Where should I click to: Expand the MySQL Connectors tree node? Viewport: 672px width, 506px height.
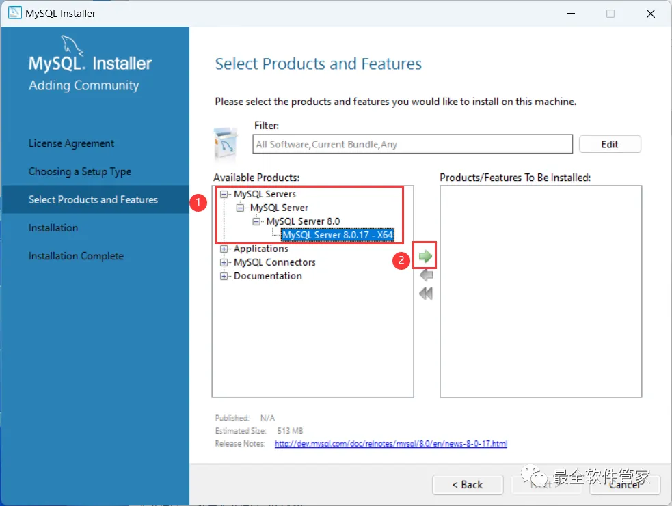pos(224,262)
